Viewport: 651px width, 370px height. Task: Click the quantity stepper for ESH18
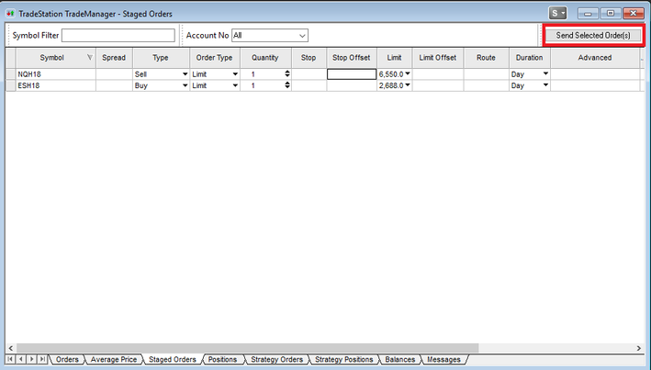click(287, 85)
